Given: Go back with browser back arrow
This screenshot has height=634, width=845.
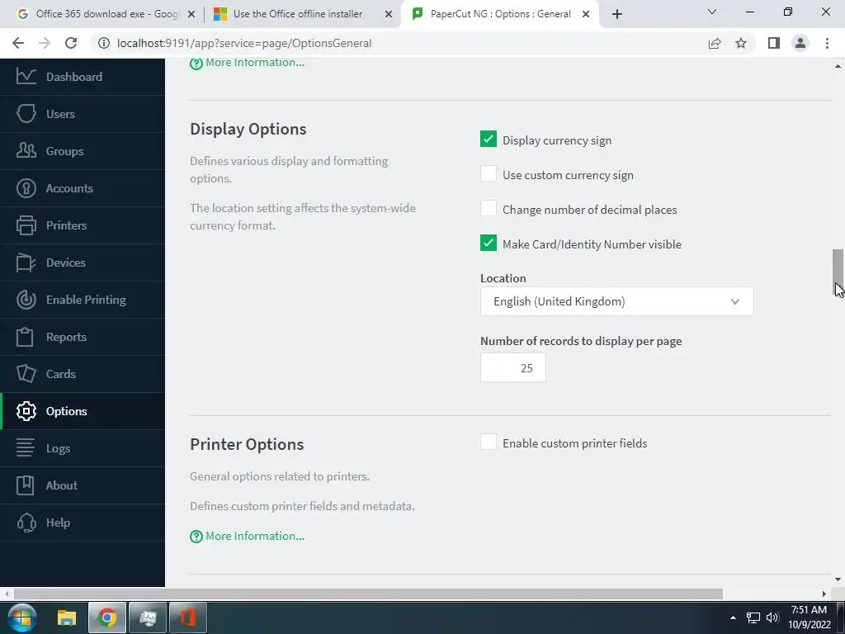Looking at the screenshot, I should pos(18,43).
